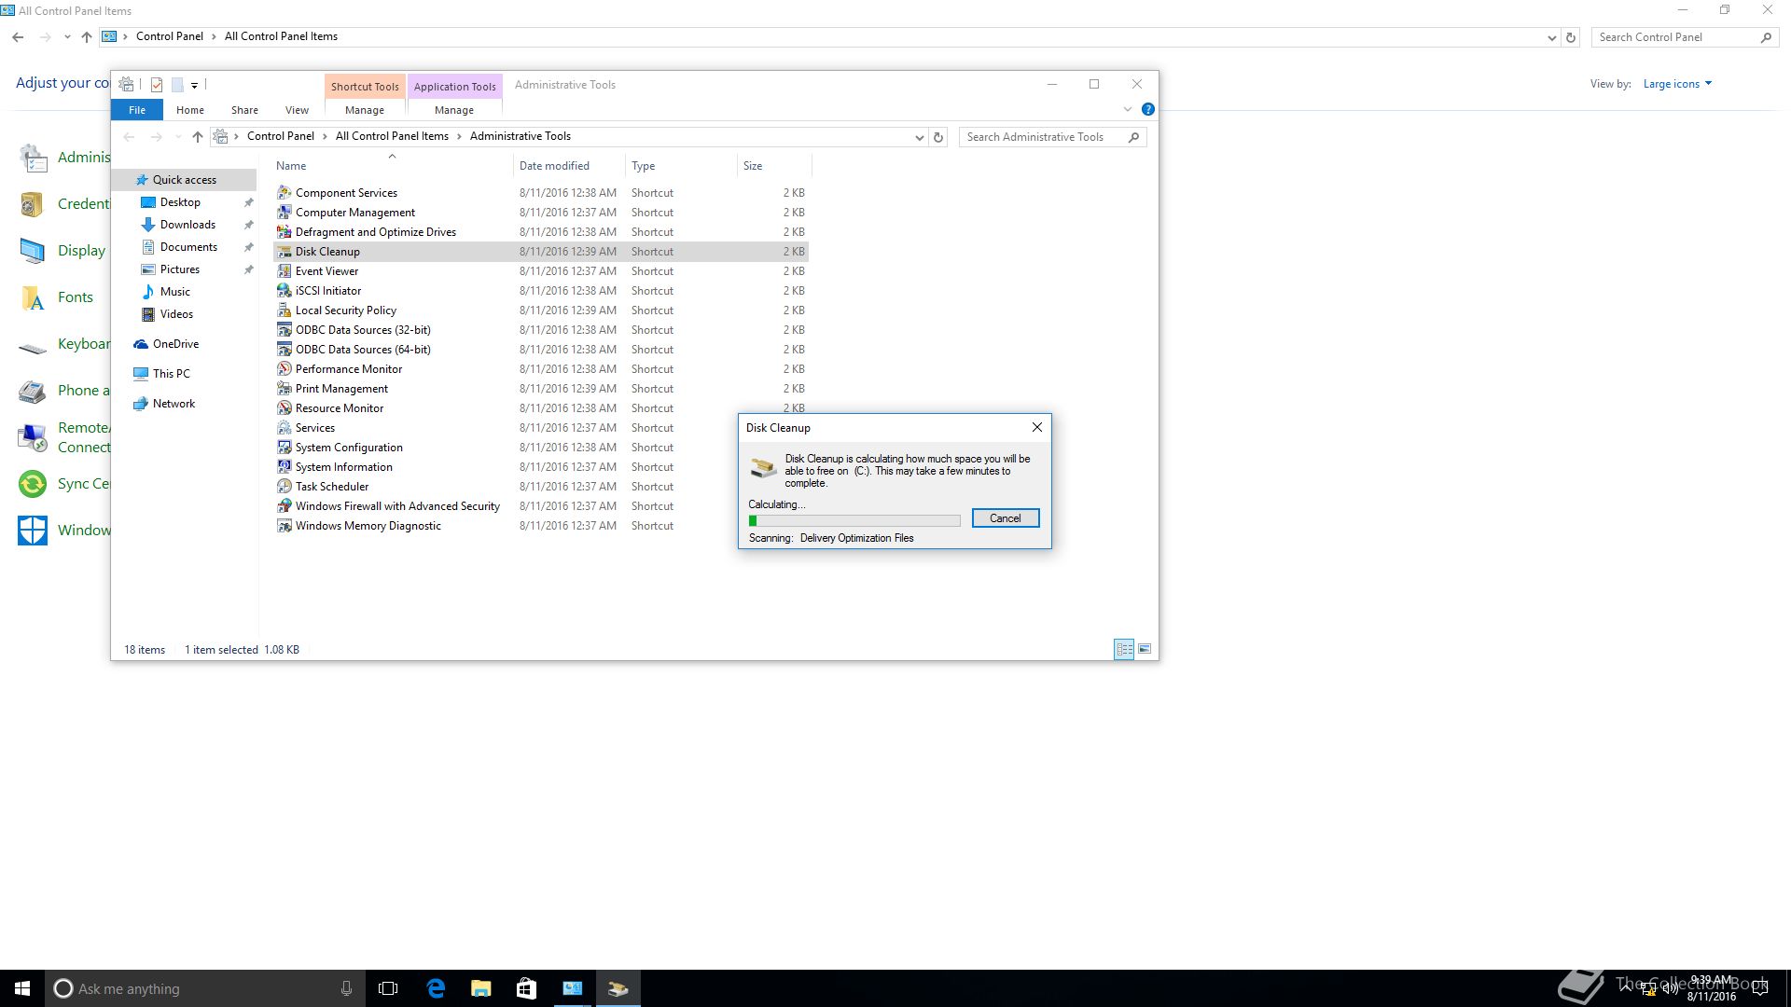Open Local Security Policy icon
The height and width of the screenshot is (1007, 1791).
pyautogui.click(x=285, y=310)
